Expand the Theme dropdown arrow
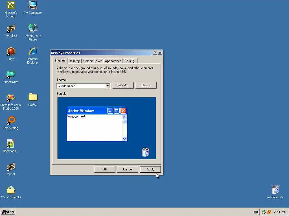 (108, 86)
